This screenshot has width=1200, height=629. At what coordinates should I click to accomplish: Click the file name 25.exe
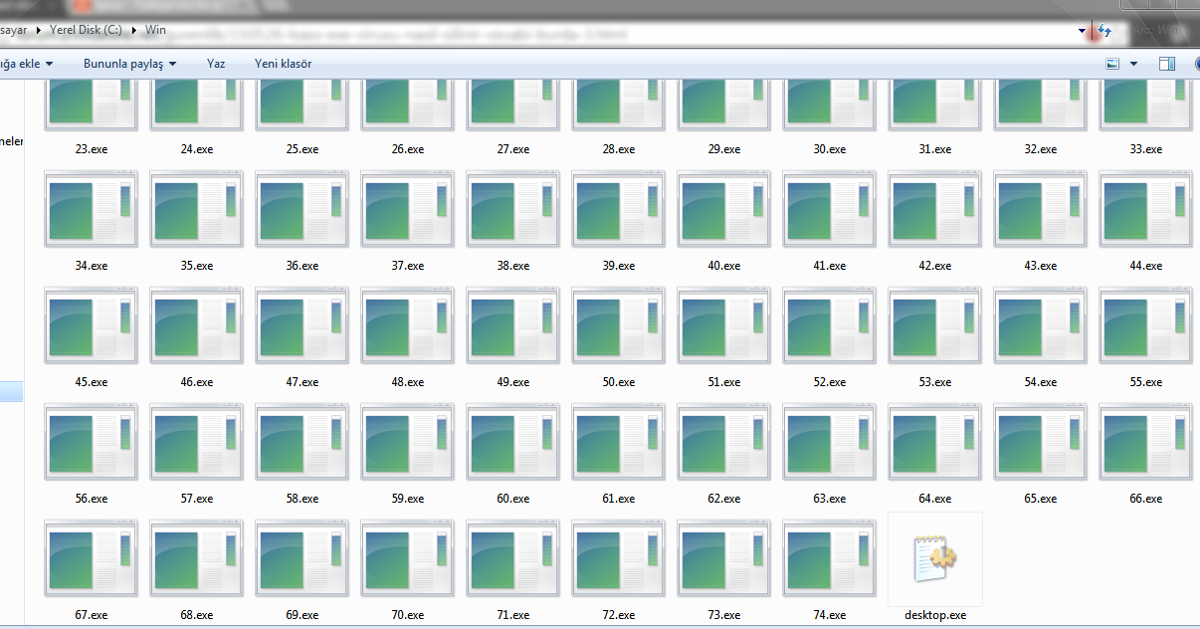coord(302,149)
